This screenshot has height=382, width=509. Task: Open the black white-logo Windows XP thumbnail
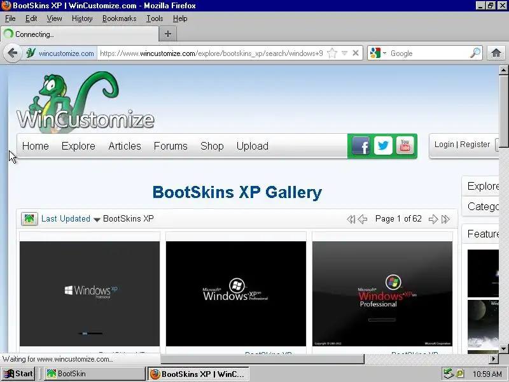coord(236,294)
